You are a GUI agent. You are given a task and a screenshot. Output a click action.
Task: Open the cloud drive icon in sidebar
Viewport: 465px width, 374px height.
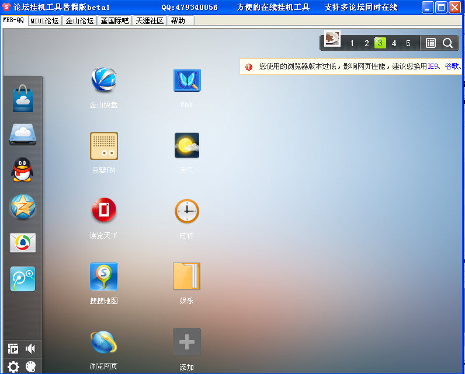click(x=23, y=134)
